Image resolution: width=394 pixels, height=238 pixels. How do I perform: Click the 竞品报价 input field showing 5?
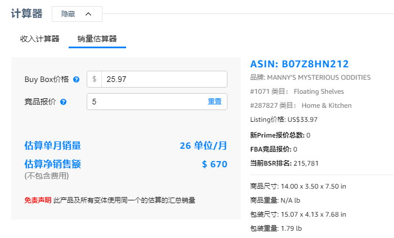click(x=145, y=102)
